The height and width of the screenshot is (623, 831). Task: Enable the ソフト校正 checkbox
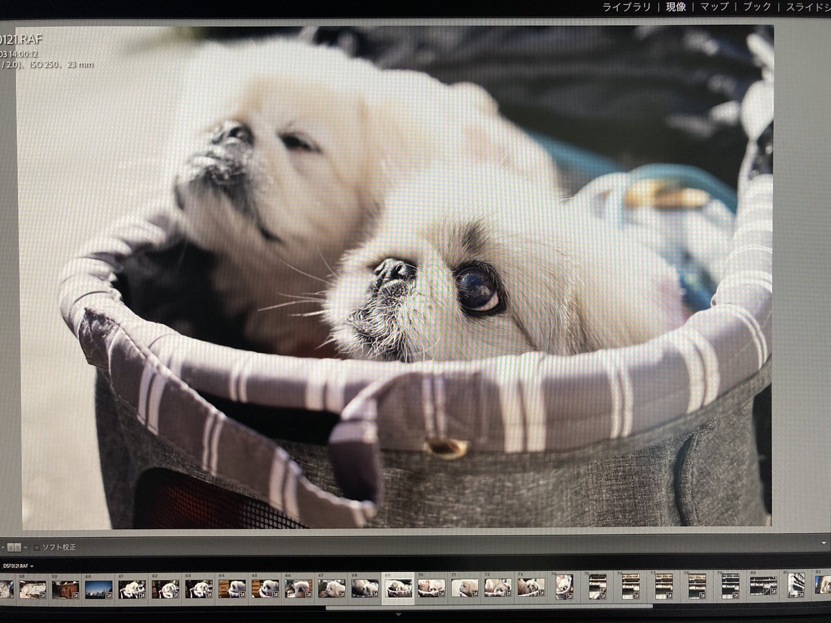point(37,548)
